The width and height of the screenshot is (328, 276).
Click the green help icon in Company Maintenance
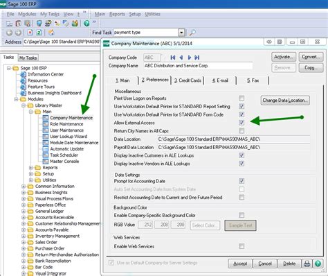(x=318, y=264)
